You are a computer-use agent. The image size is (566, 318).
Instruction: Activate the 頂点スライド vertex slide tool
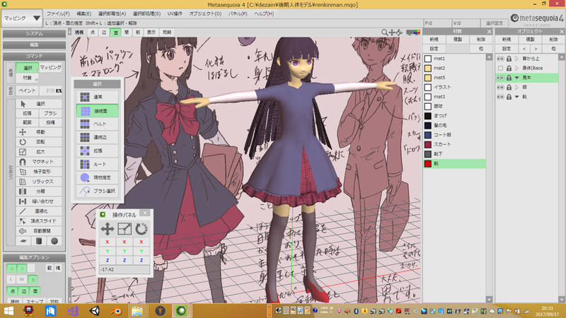pyautogui.click(x=39, y=220)
